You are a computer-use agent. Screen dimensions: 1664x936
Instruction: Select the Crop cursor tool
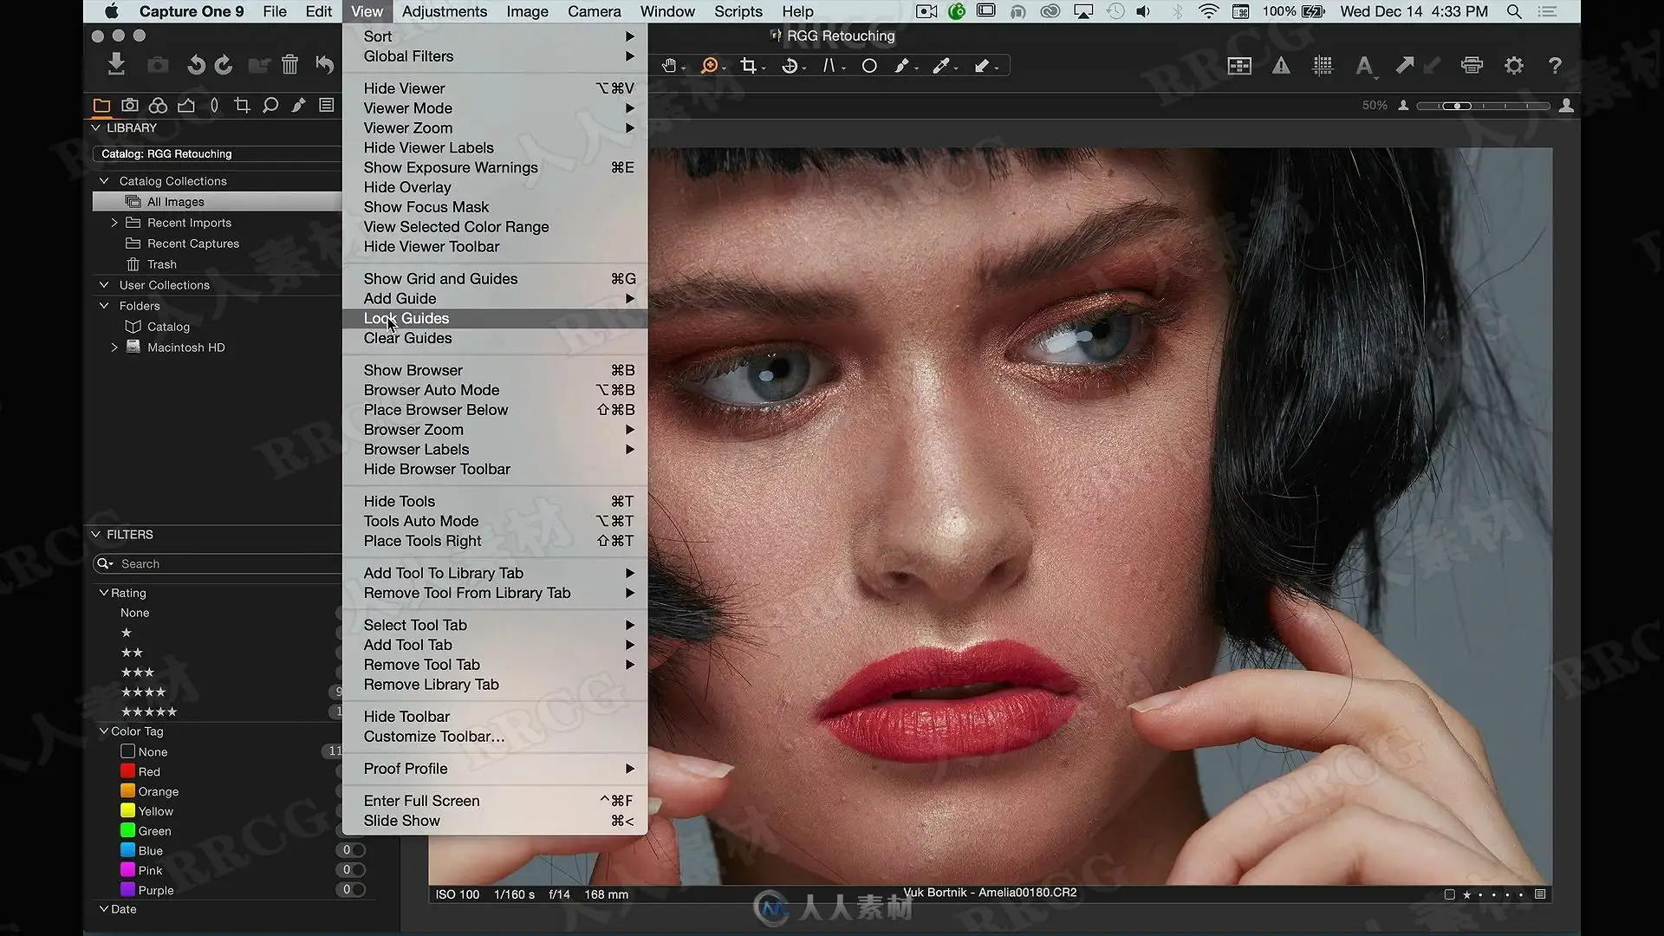click(749, 66)
